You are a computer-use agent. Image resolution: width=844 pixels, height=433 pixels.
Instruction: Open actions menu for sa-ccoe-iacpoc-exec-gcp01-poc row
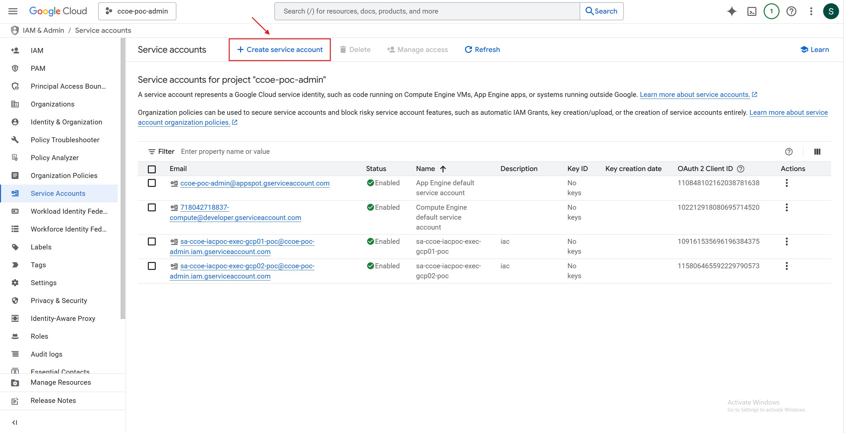tap(786, 241)
